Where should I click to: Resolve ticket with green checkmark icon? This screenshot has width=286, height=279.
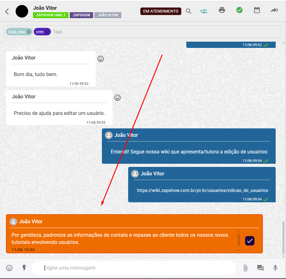pyautogui.click(x=239, y=10)
